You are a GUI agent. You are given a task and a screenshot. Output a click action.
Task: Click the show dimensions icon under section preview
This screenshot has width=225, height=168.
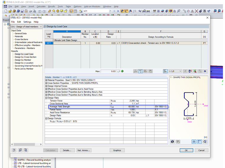[194, 141]
